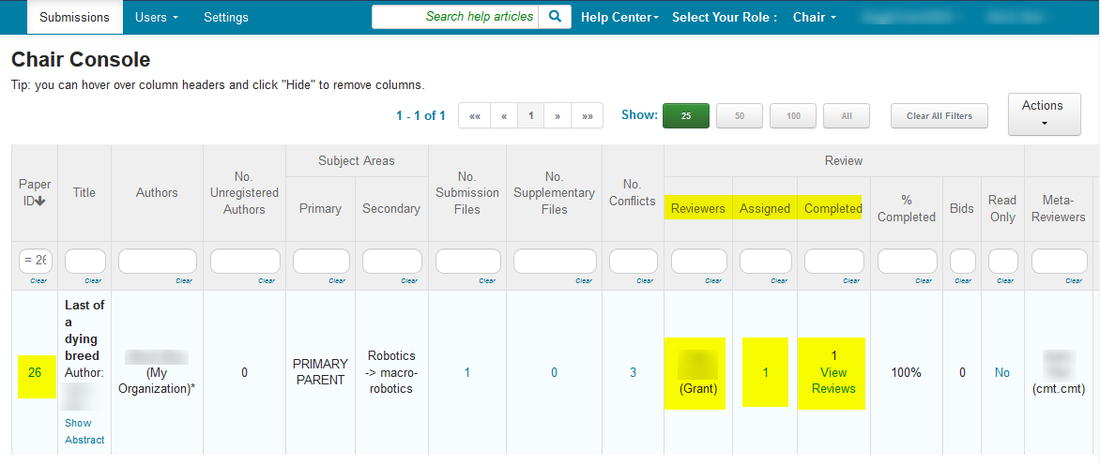Click the Meta-Reviewers filter box
This screenshot has height=465, width=1100.
(1059, 261)
